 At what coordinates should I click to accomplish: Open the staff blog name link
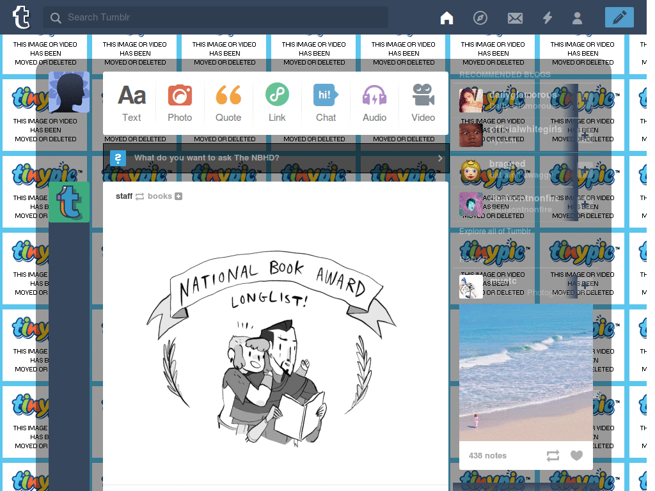click(x=124, y=196)
